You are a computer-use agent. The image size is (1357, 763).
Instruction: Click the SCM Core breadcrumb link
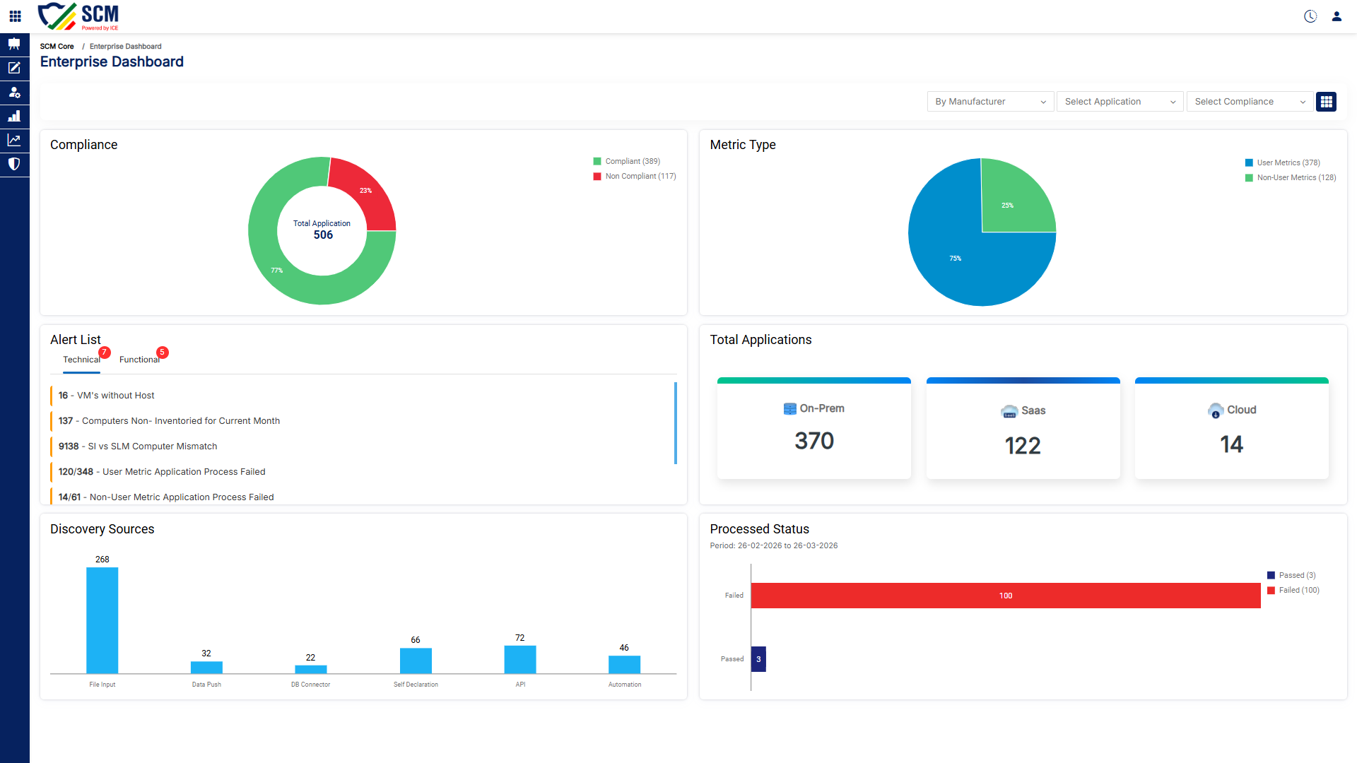[x=57, y=47]
